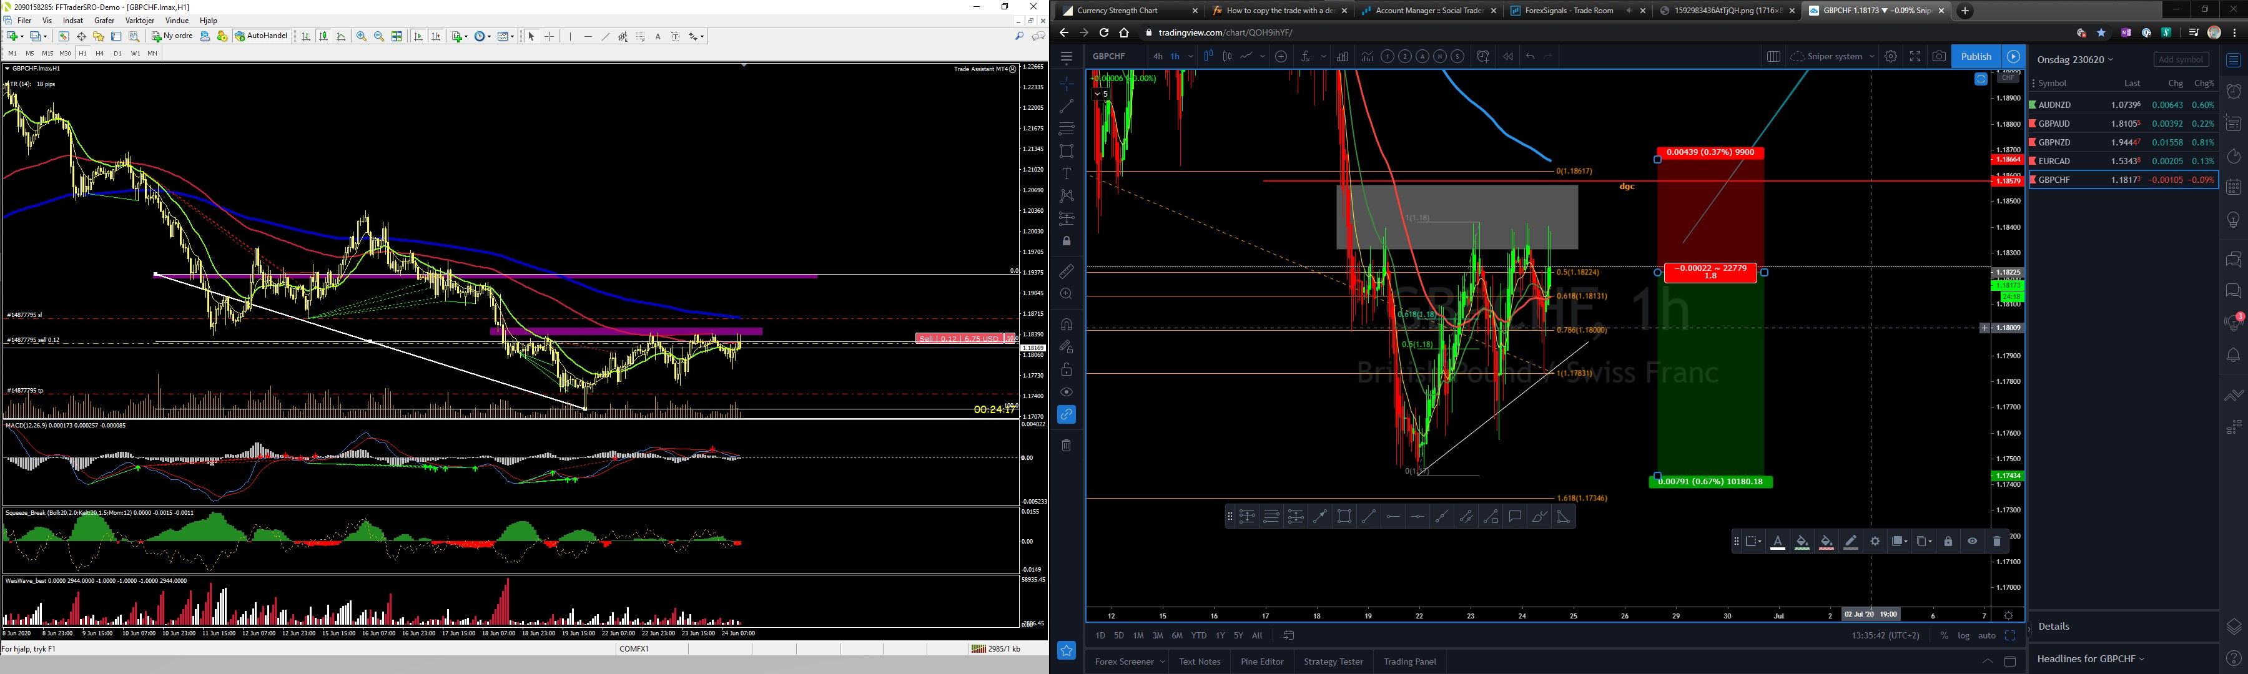Open the Pine Editor tab
Screen dimensions: 2248x674
1262,662
